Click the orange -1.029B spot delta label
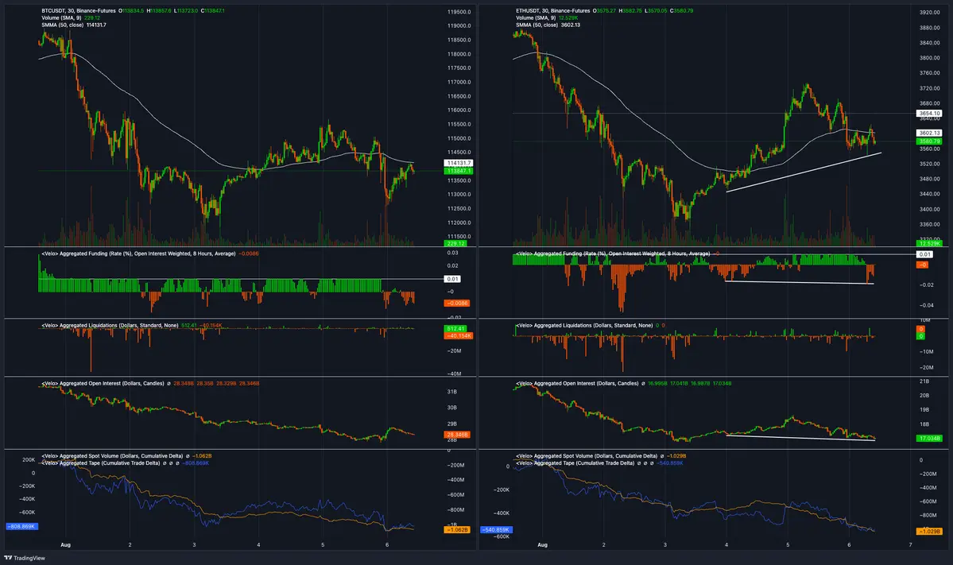The width and height of the screenshot is (953, 565). point(930,531)
